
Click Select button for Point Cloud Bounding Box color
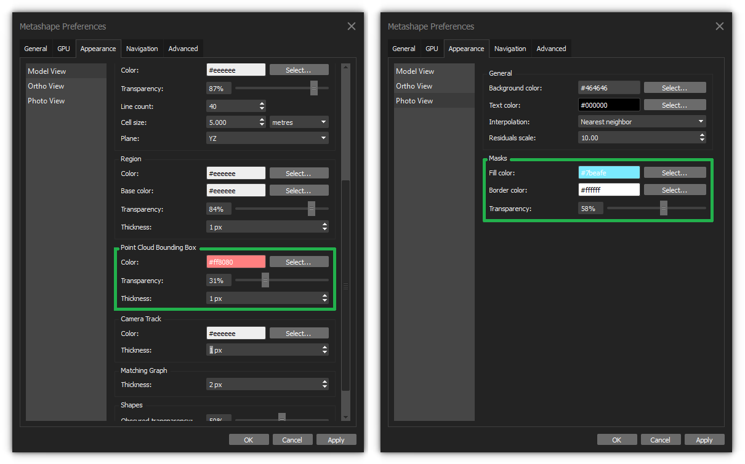click(x=299, y=262)
